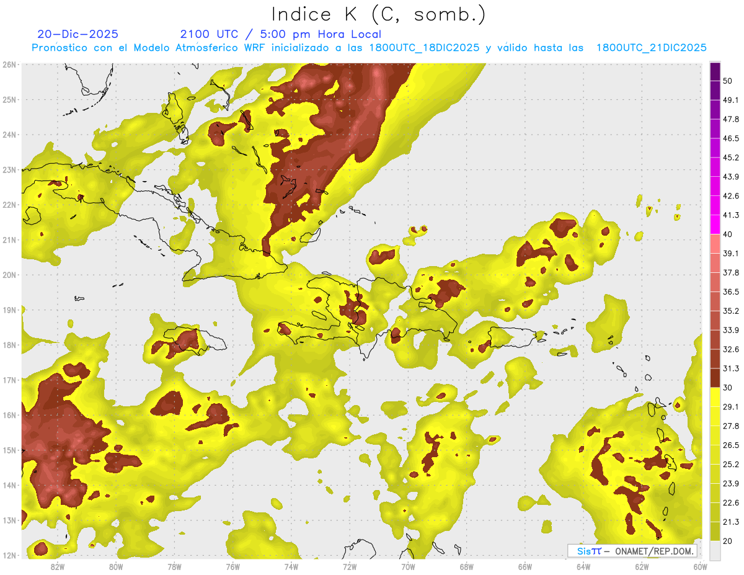The height and width of the screenshot is (575, 744).
Task: Click the valid-until time '1800UTC_21DIC2025'
Action: click(651, 48)
